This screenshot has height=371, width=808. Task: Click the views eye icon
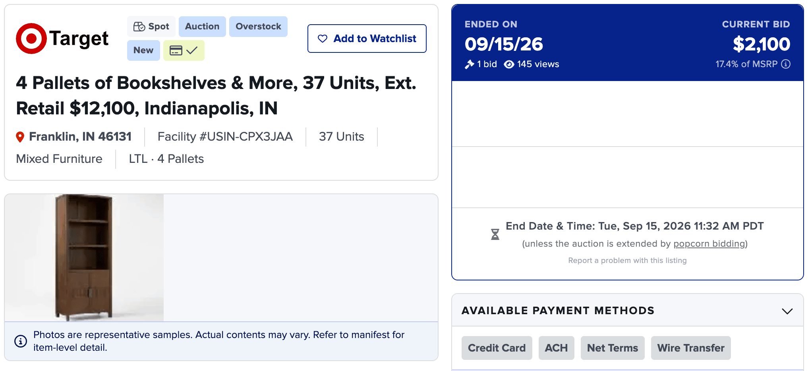pyautogui.click(x=509, y=64)
